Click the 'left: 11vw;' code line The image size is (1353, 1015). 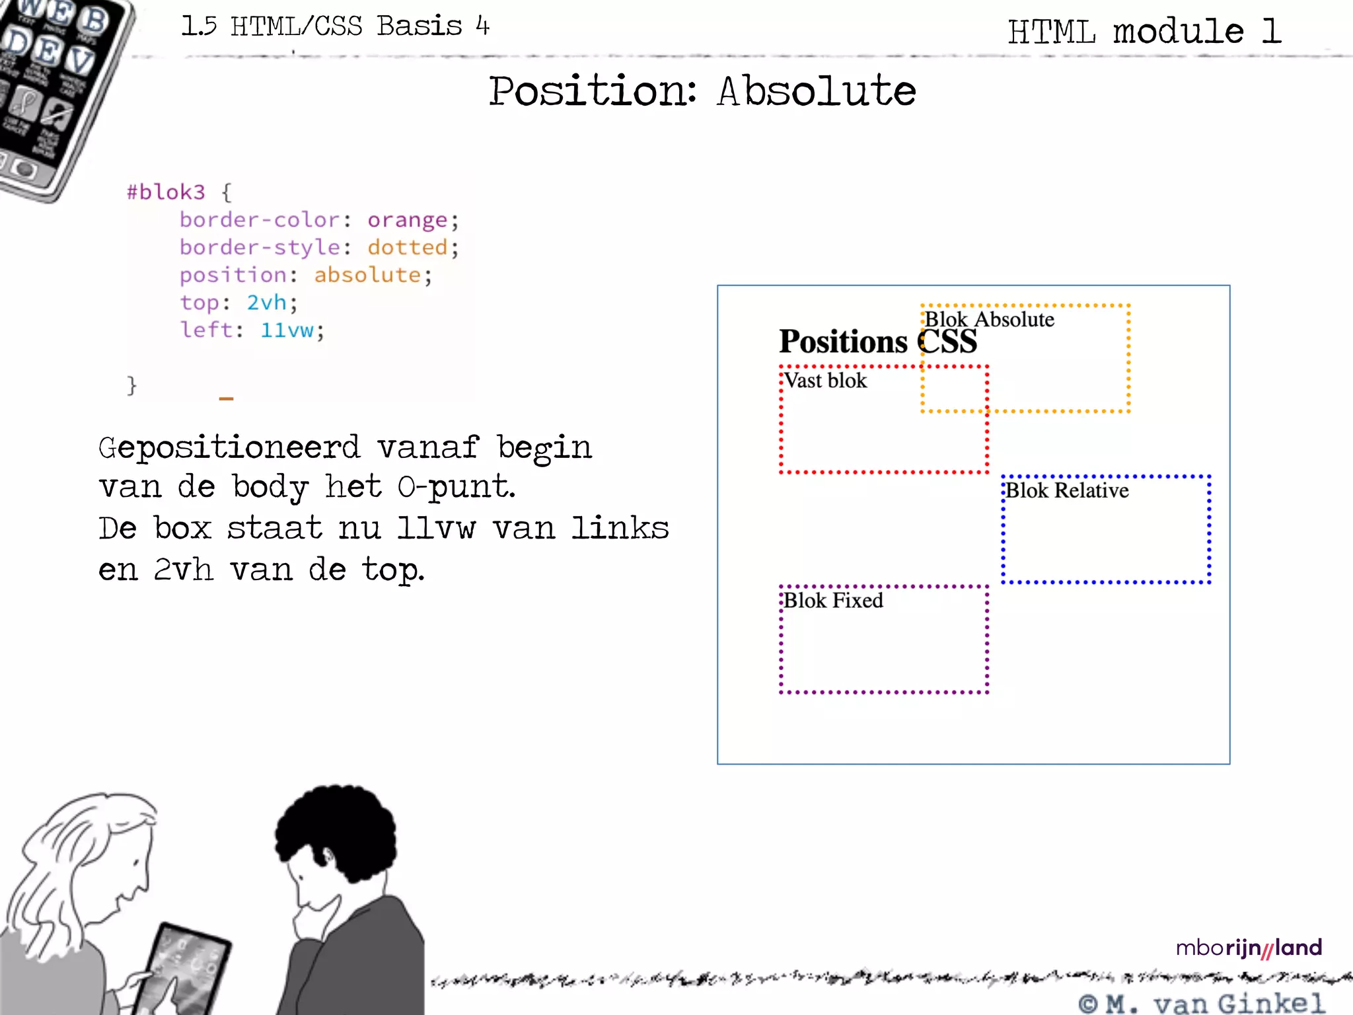[x=252, y=330]
